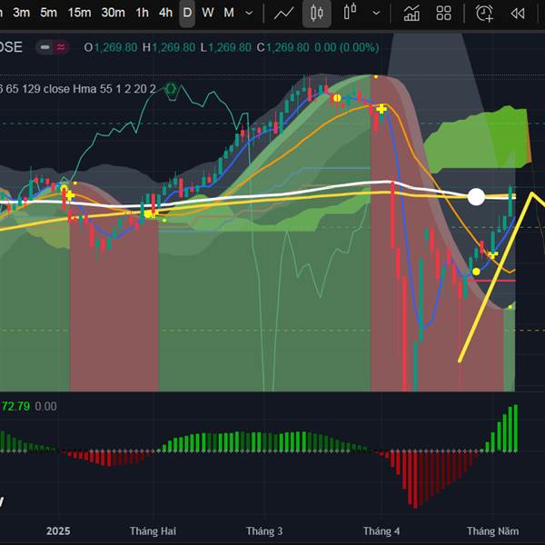
Task: Select the D daily timeframe
Action: 187,14
